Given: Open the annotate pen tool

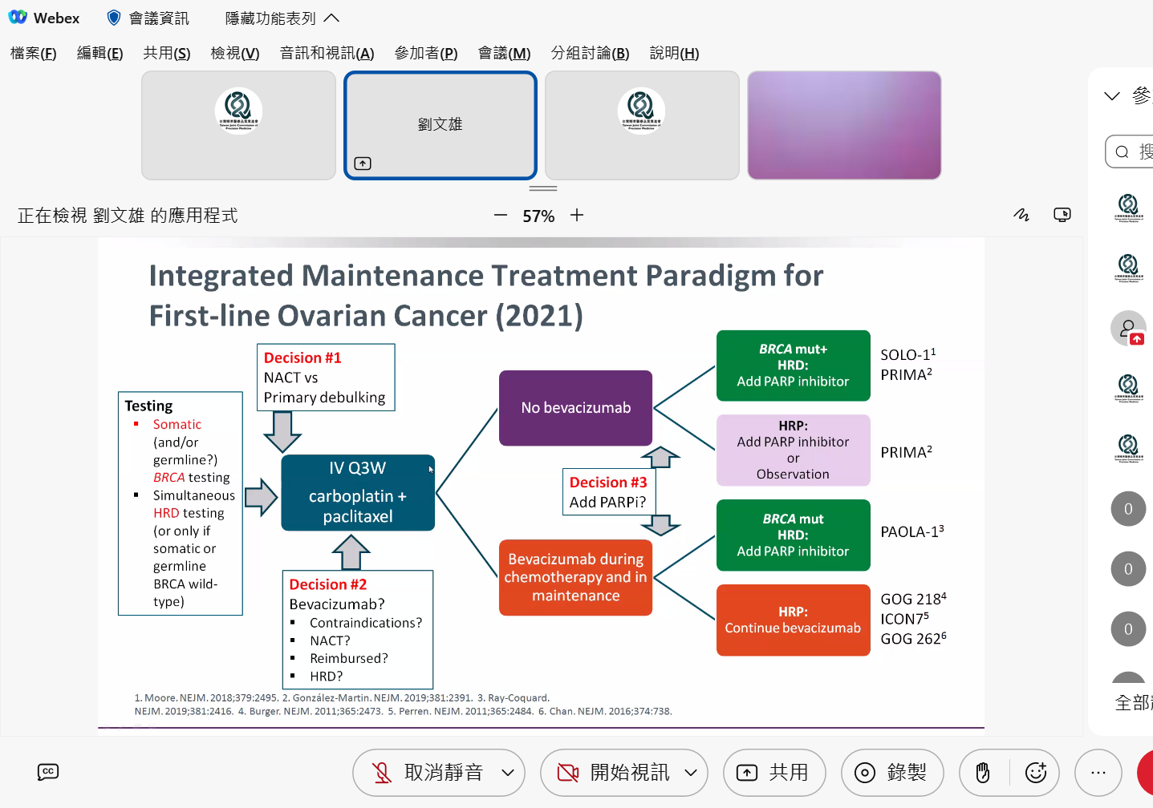Looking at the screenshot, I should 1021,215.
